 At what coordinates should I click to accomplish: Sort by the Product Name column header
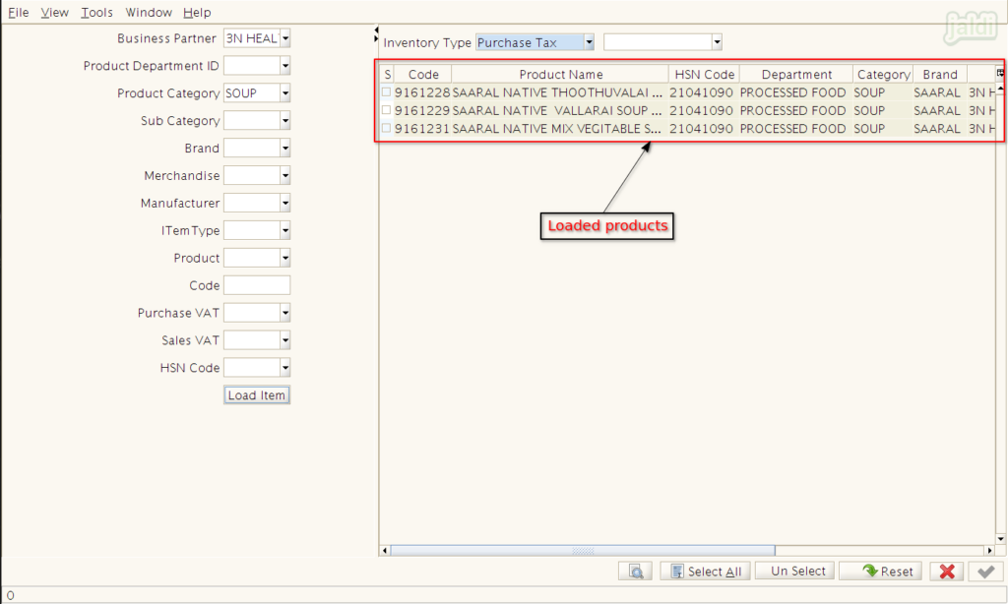click(x=560, y=74)
